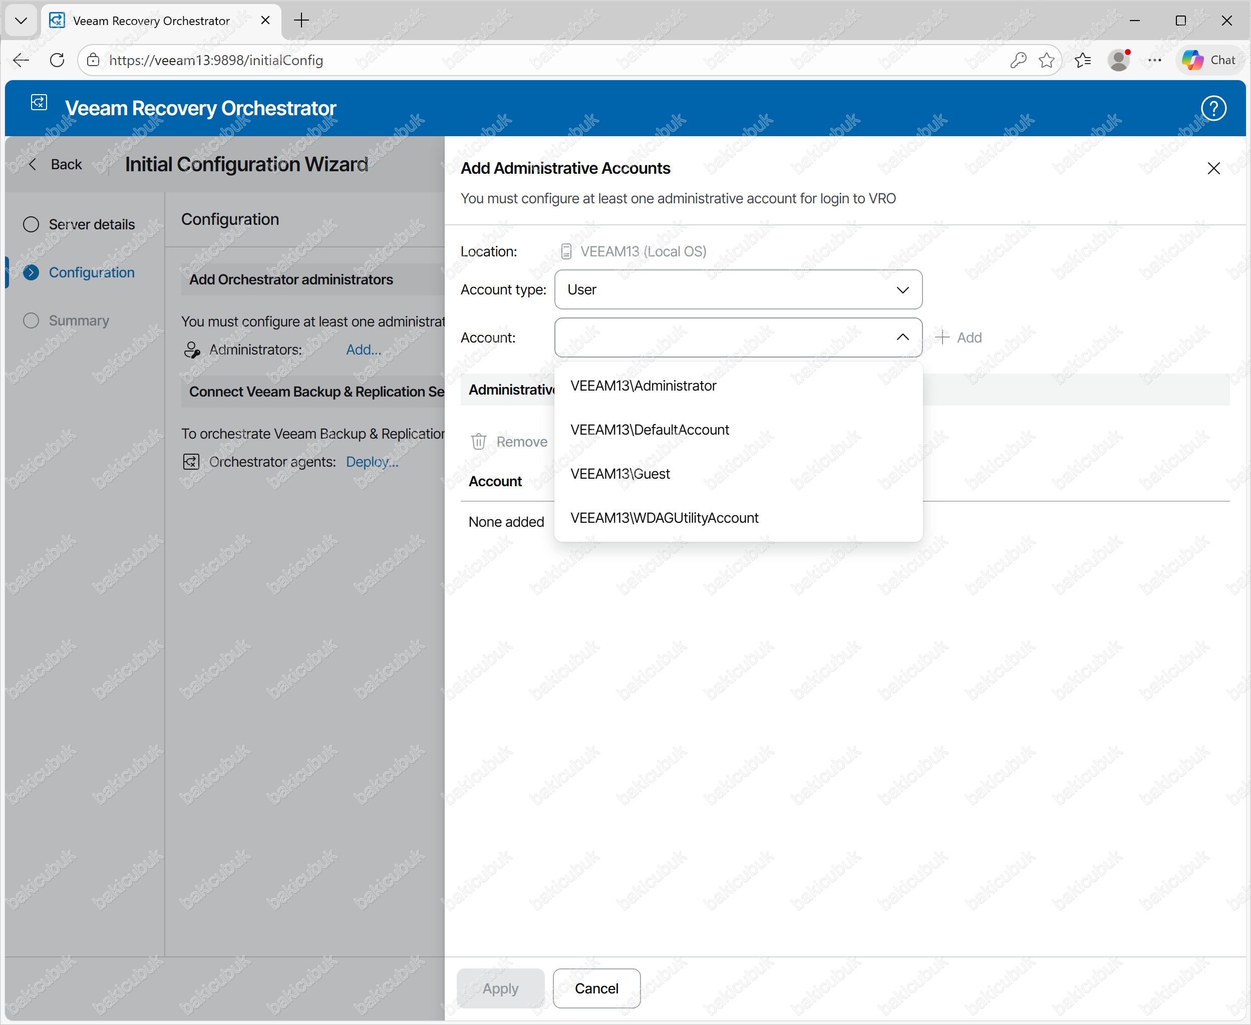1251x1025 pixels.
Task: Click the help question mark icon
Action: coord(1213,109)
